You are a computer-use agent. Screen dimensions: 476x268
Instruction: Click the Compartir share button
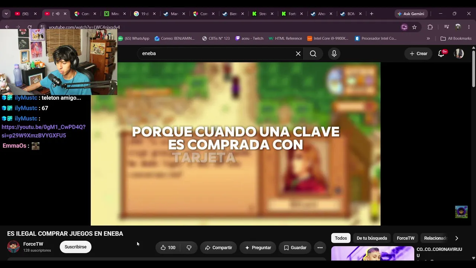218,248
